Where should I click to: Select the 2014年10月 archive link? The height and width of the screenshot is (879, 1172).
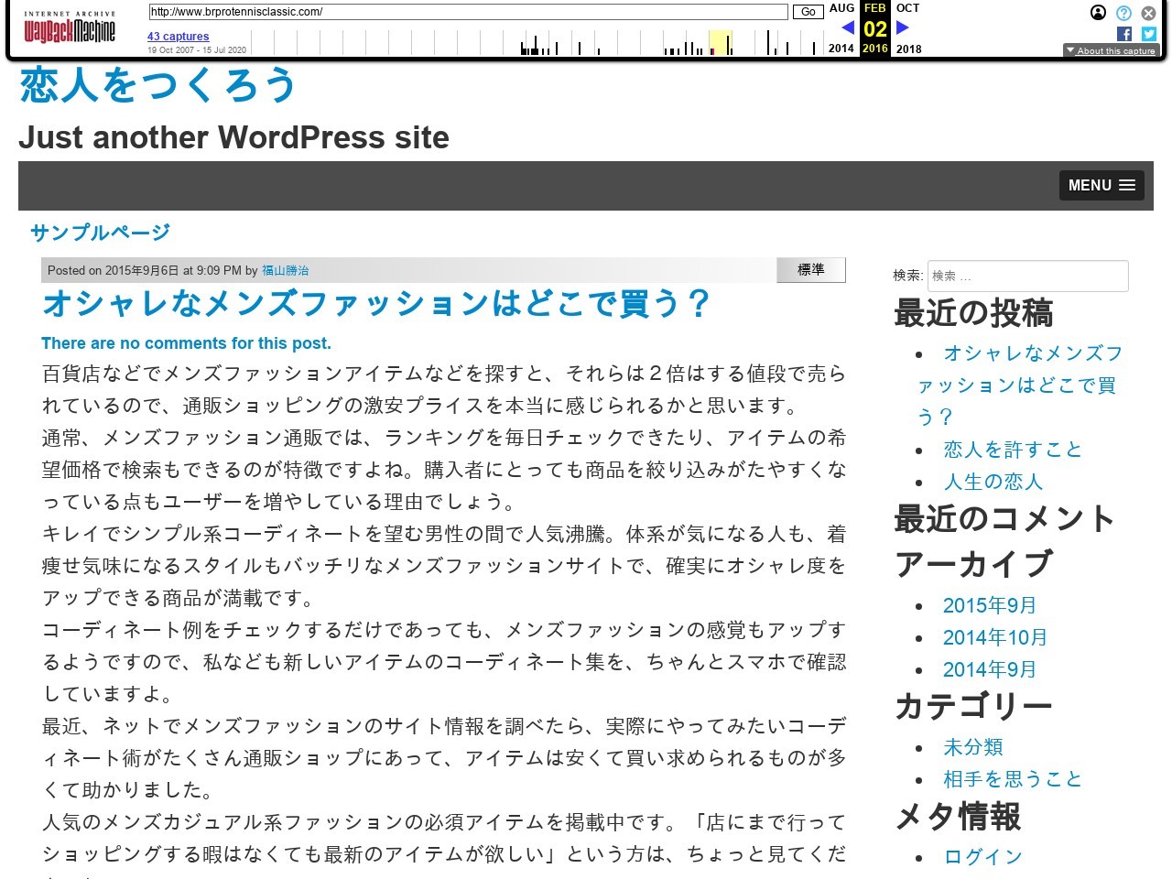(994, 637)
